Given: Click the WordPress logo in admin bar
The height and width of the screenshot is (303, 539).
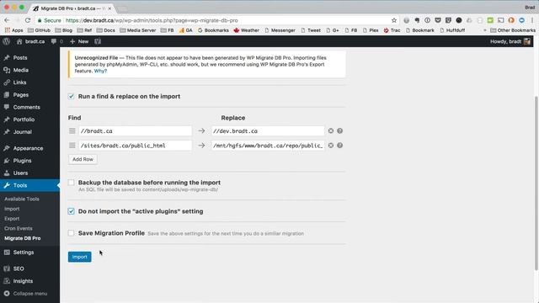Looking at the screenshot, I should (x=6, y=41).
